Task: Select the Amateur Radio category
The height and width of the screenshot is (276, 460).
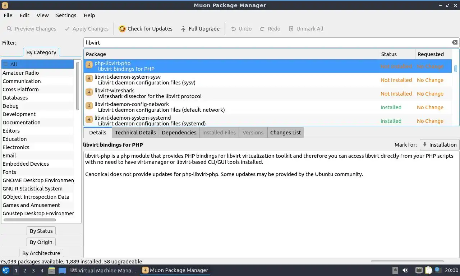Action: [38, 73]
